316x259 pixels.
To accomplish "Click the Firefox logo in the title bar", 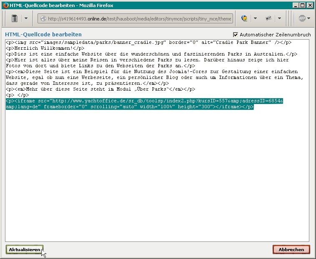I will (x=5, y=5).
